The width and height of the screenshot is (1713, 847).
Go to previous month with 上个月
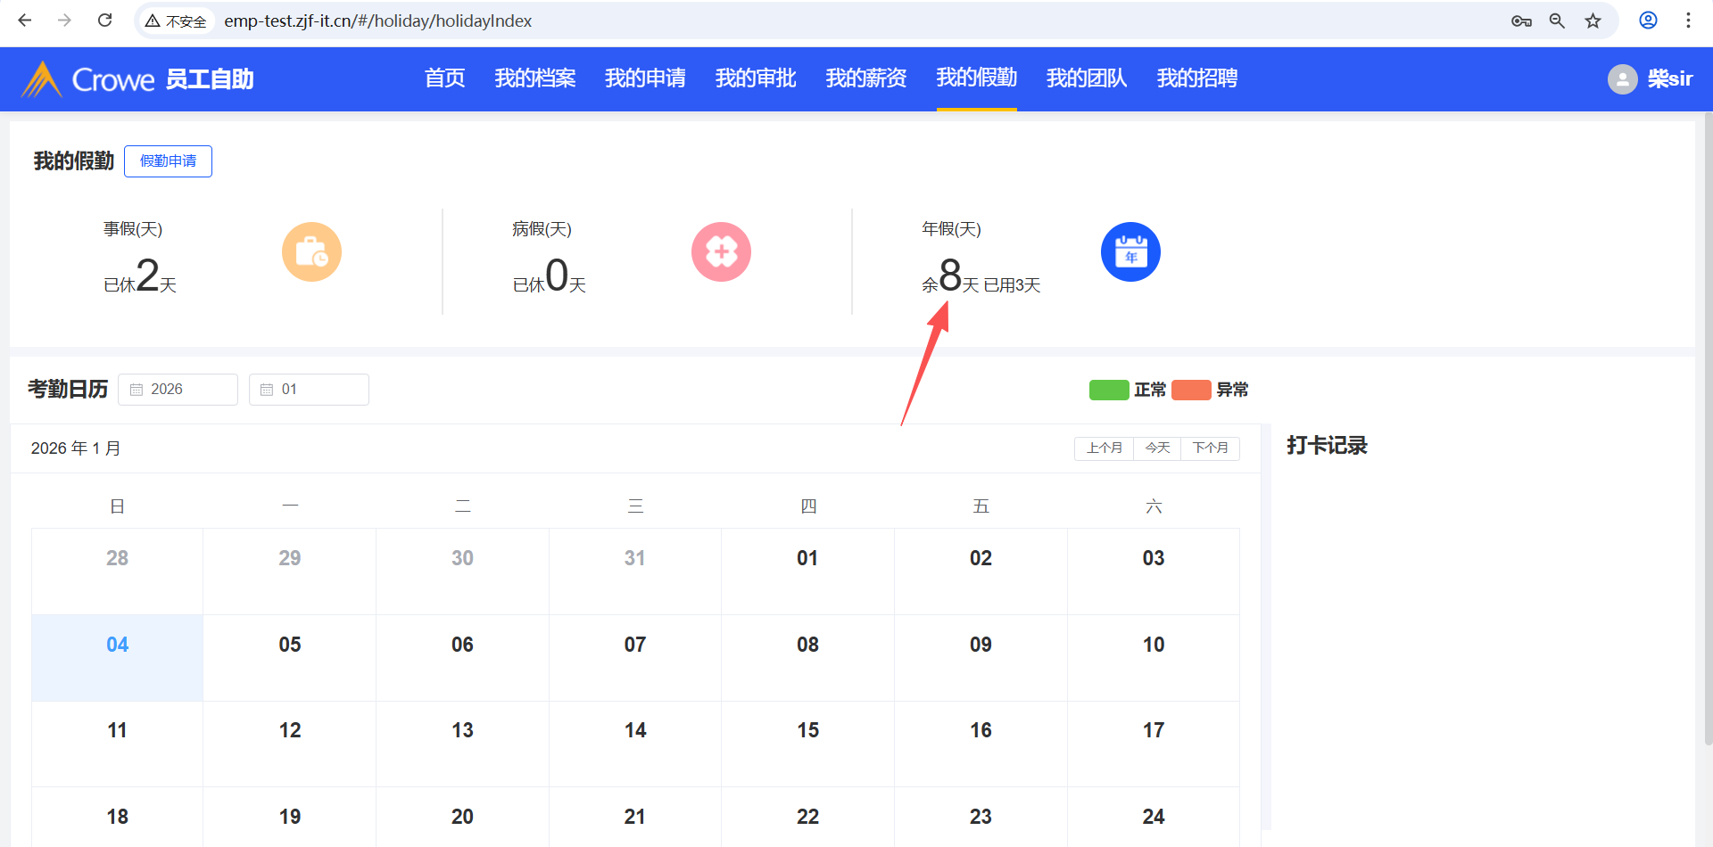(1104, 448)
